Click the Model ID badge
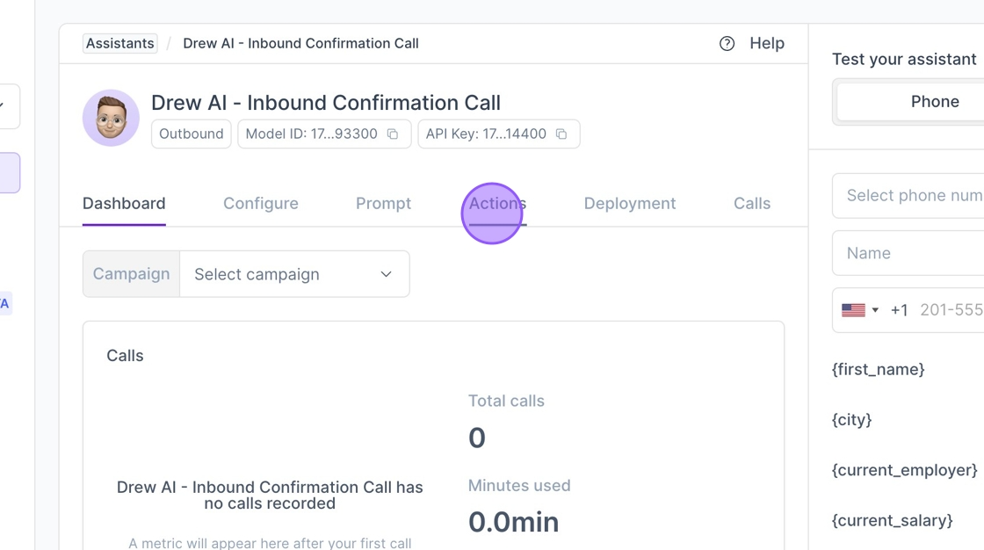The height and width of the screenshot is (550, 984). [x=324, y=134]
